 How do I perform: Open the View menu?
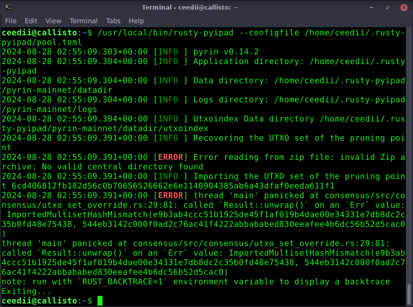(53, 21)
